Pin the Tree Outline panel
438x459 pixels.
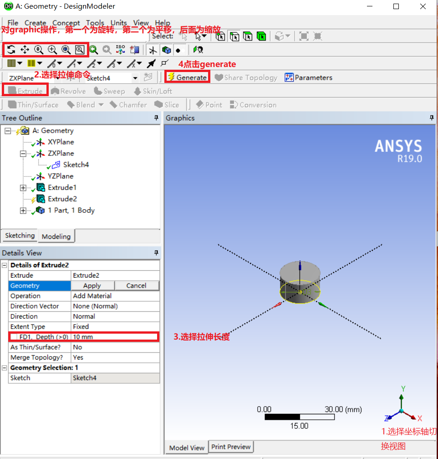(156, 118)
